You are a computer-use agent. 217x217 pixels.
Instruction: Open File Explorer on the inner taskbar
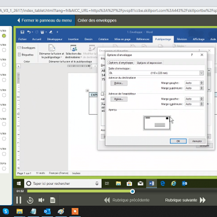click(x=118, y=184)
